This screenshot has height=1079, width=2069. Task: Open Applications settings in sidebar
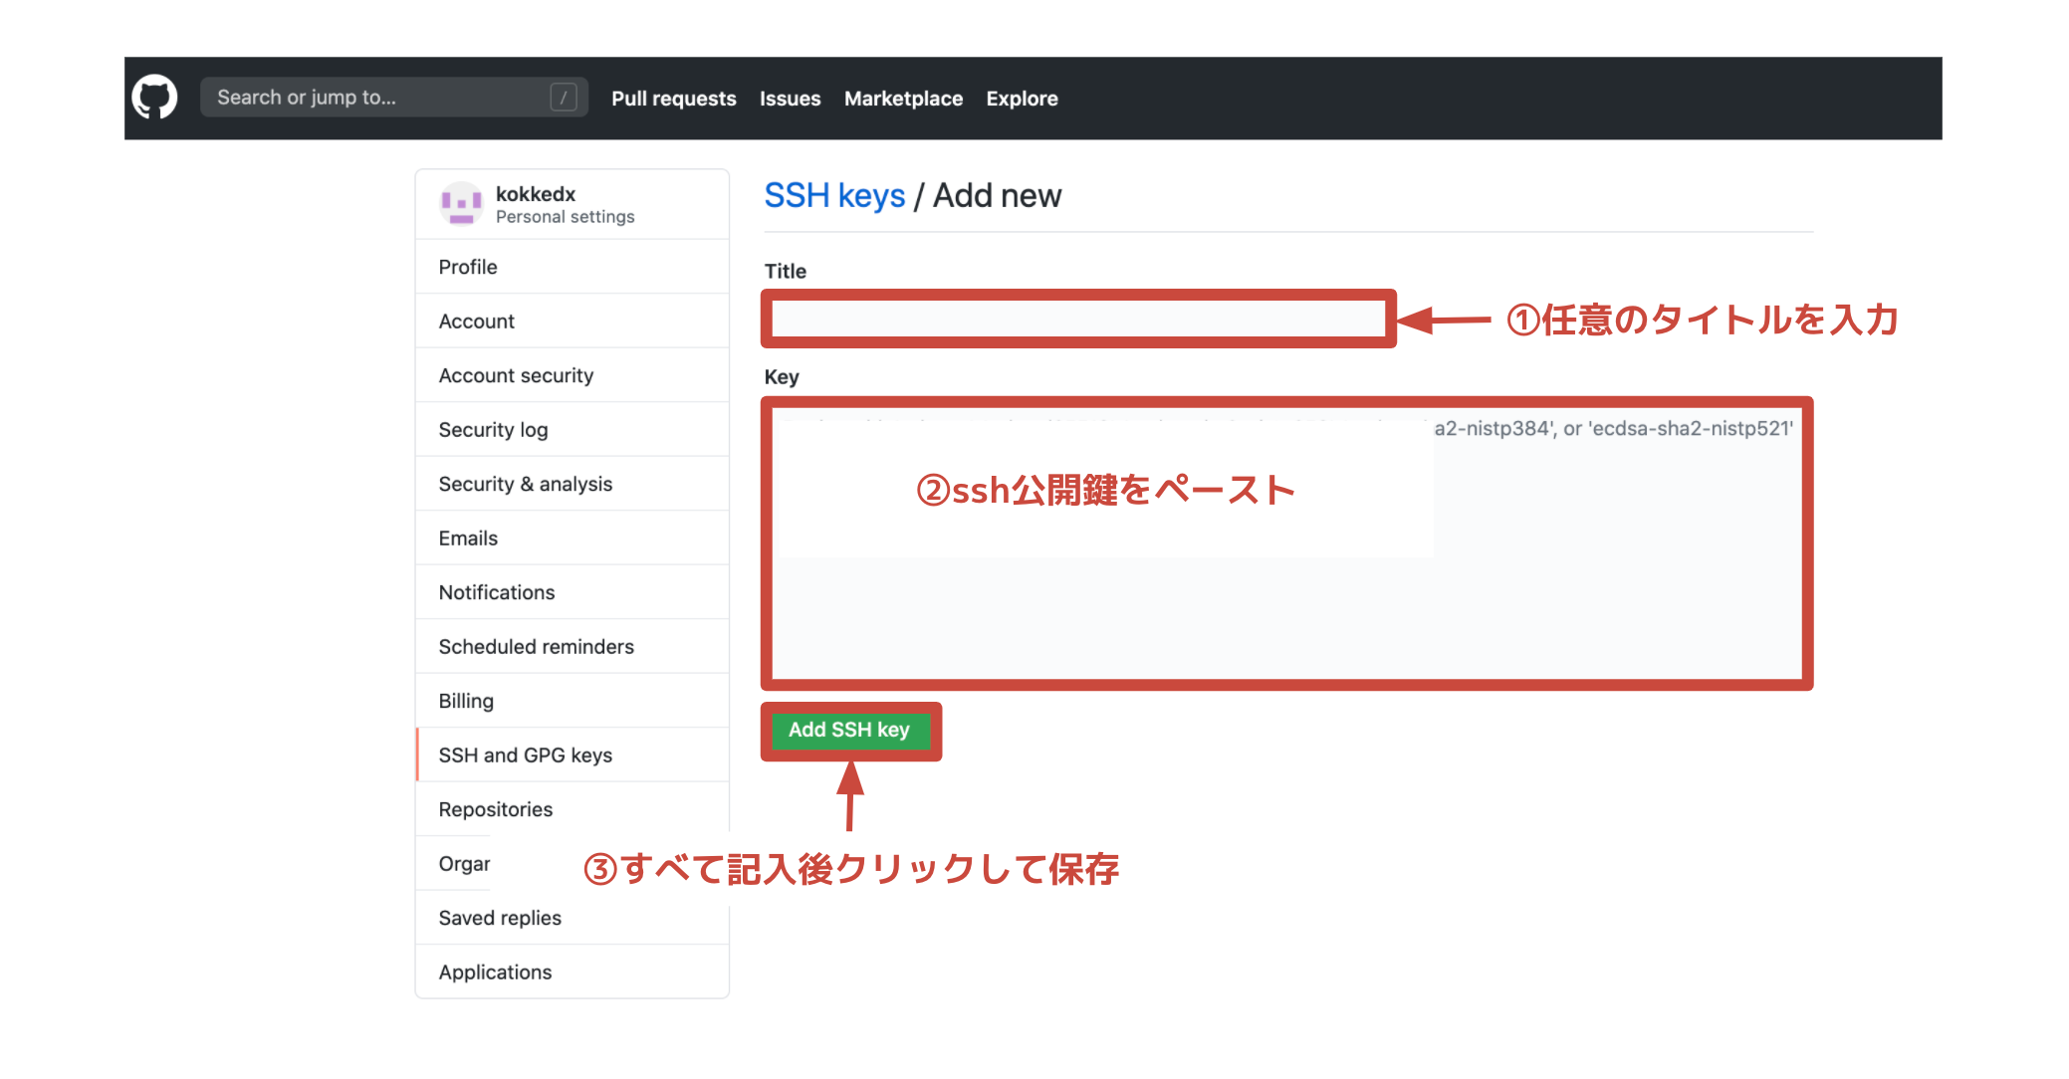495,972
